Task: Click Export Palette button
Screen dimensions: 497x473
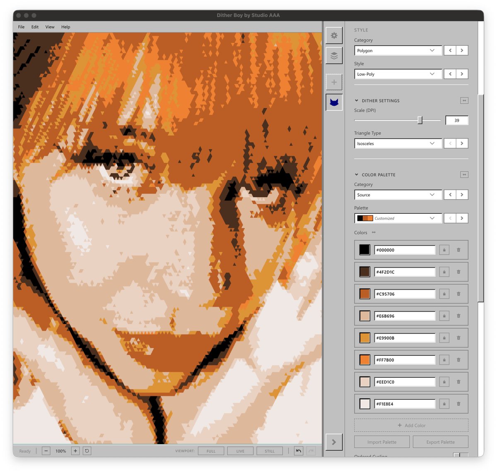Action: pos(441,442)
